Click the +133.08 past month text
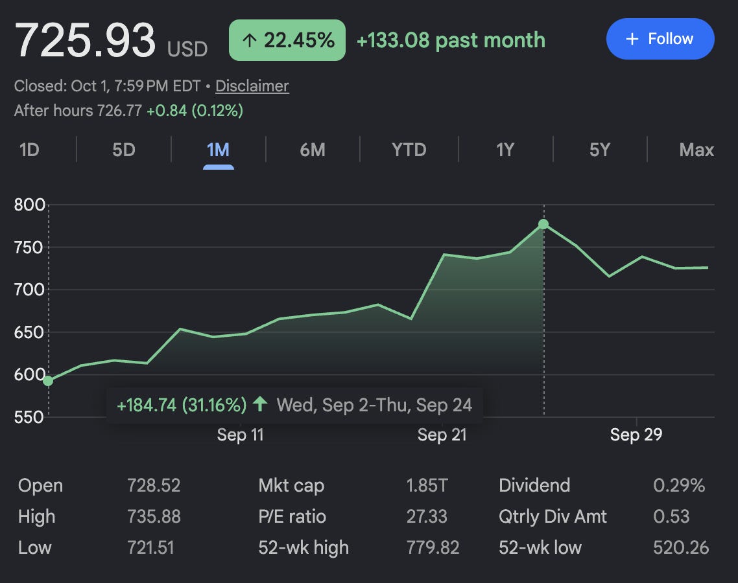 pyautogui.click(x=451, y=40)
